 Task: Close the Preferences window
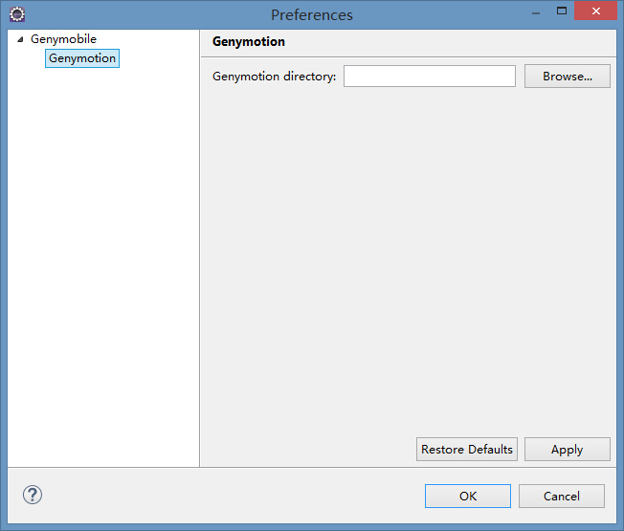coord(595,11)
